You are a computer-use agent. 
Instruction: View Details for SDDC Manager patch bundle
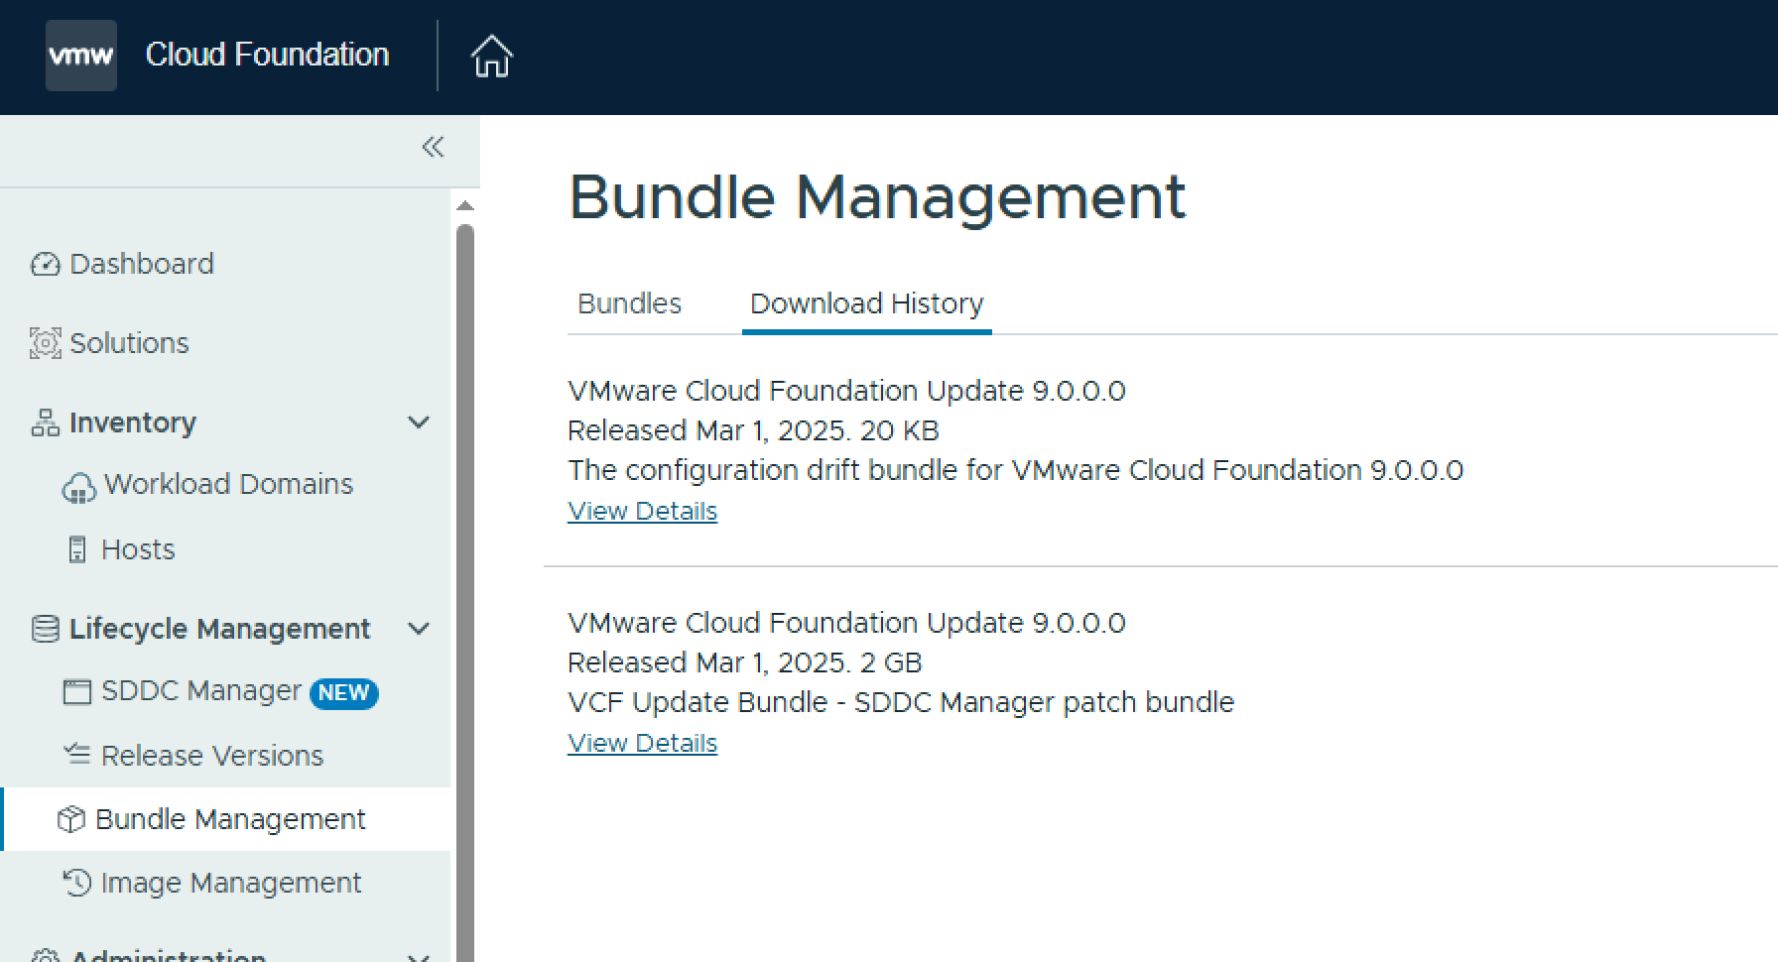[x=642, y=743]
